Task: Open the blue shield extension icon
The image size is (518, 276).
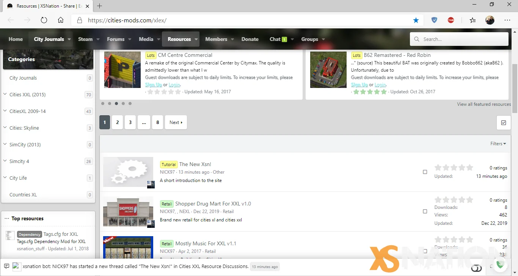Action: coord(435,20)
